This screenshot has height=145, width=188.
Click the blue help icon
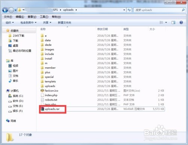(181, 23)
